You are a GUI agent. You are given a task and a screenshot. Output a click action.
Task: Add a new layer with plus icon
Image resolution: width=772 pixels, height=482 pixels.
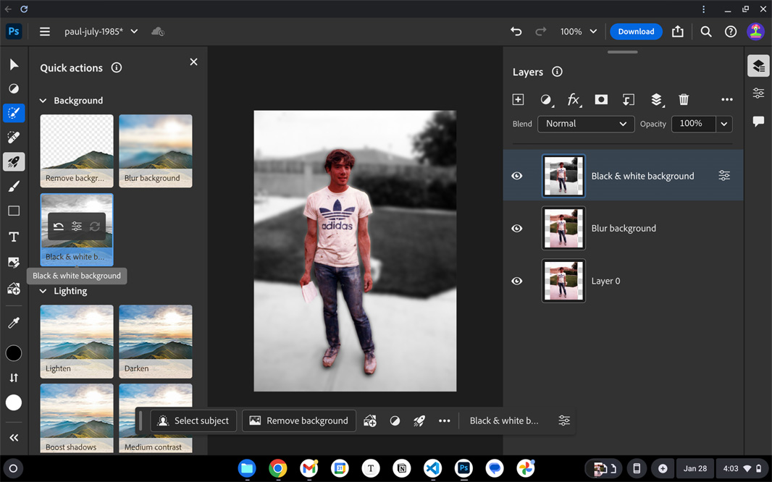518,100
